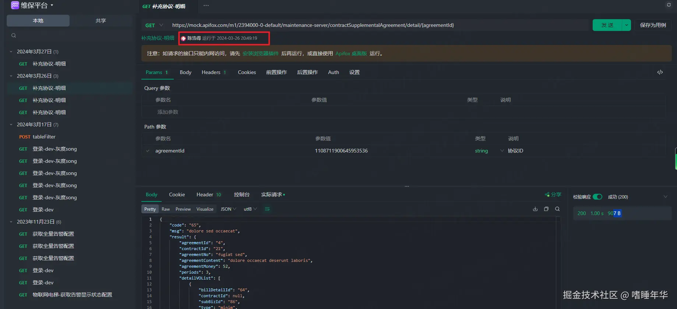Open the 控制台 console tab
Image resolution: width=677 pixels, height=309 pixels.
point(241,194)
